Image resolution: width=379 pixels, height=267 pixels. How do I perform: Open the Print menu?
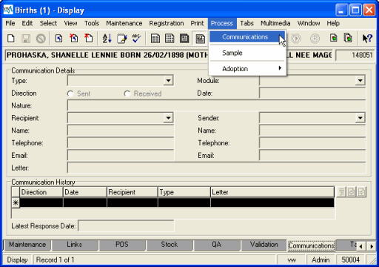pos(197,23)
